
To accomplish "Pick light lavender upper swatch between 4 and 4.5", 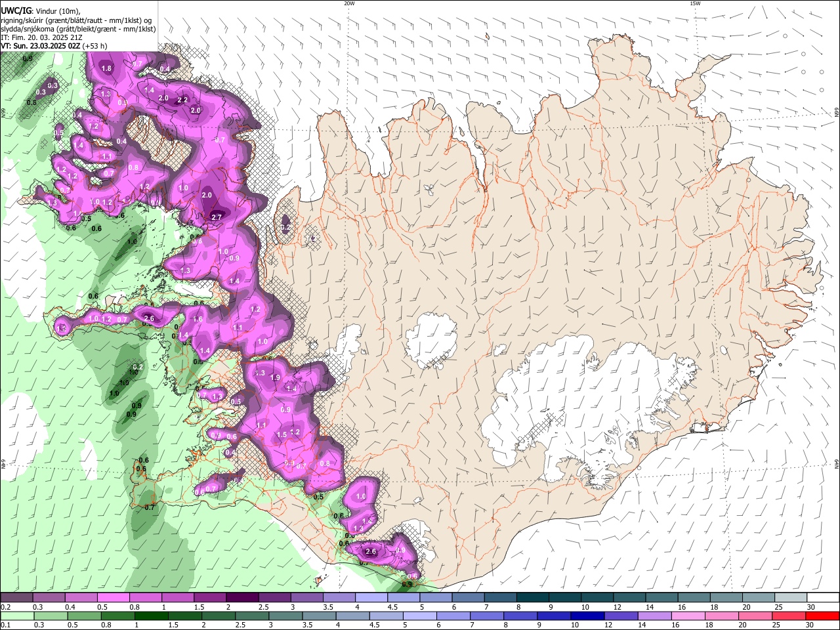I will click(371, 598).
